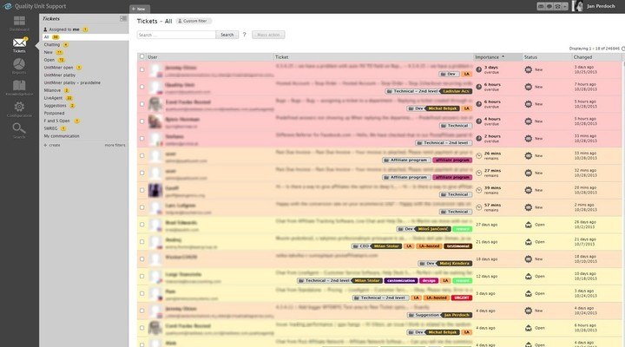Check the ticket row dated 27 days ago

point(141,225)
